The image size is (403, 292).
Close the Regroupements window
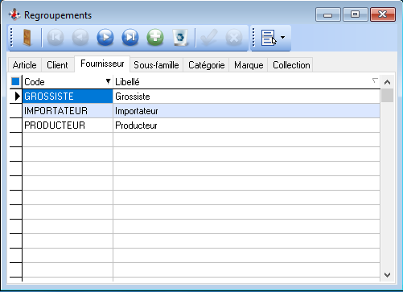point(383,14)
